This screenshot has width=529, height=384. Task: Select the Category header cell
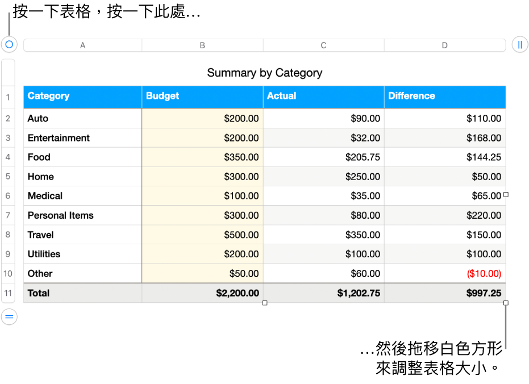tap(82, 97)
